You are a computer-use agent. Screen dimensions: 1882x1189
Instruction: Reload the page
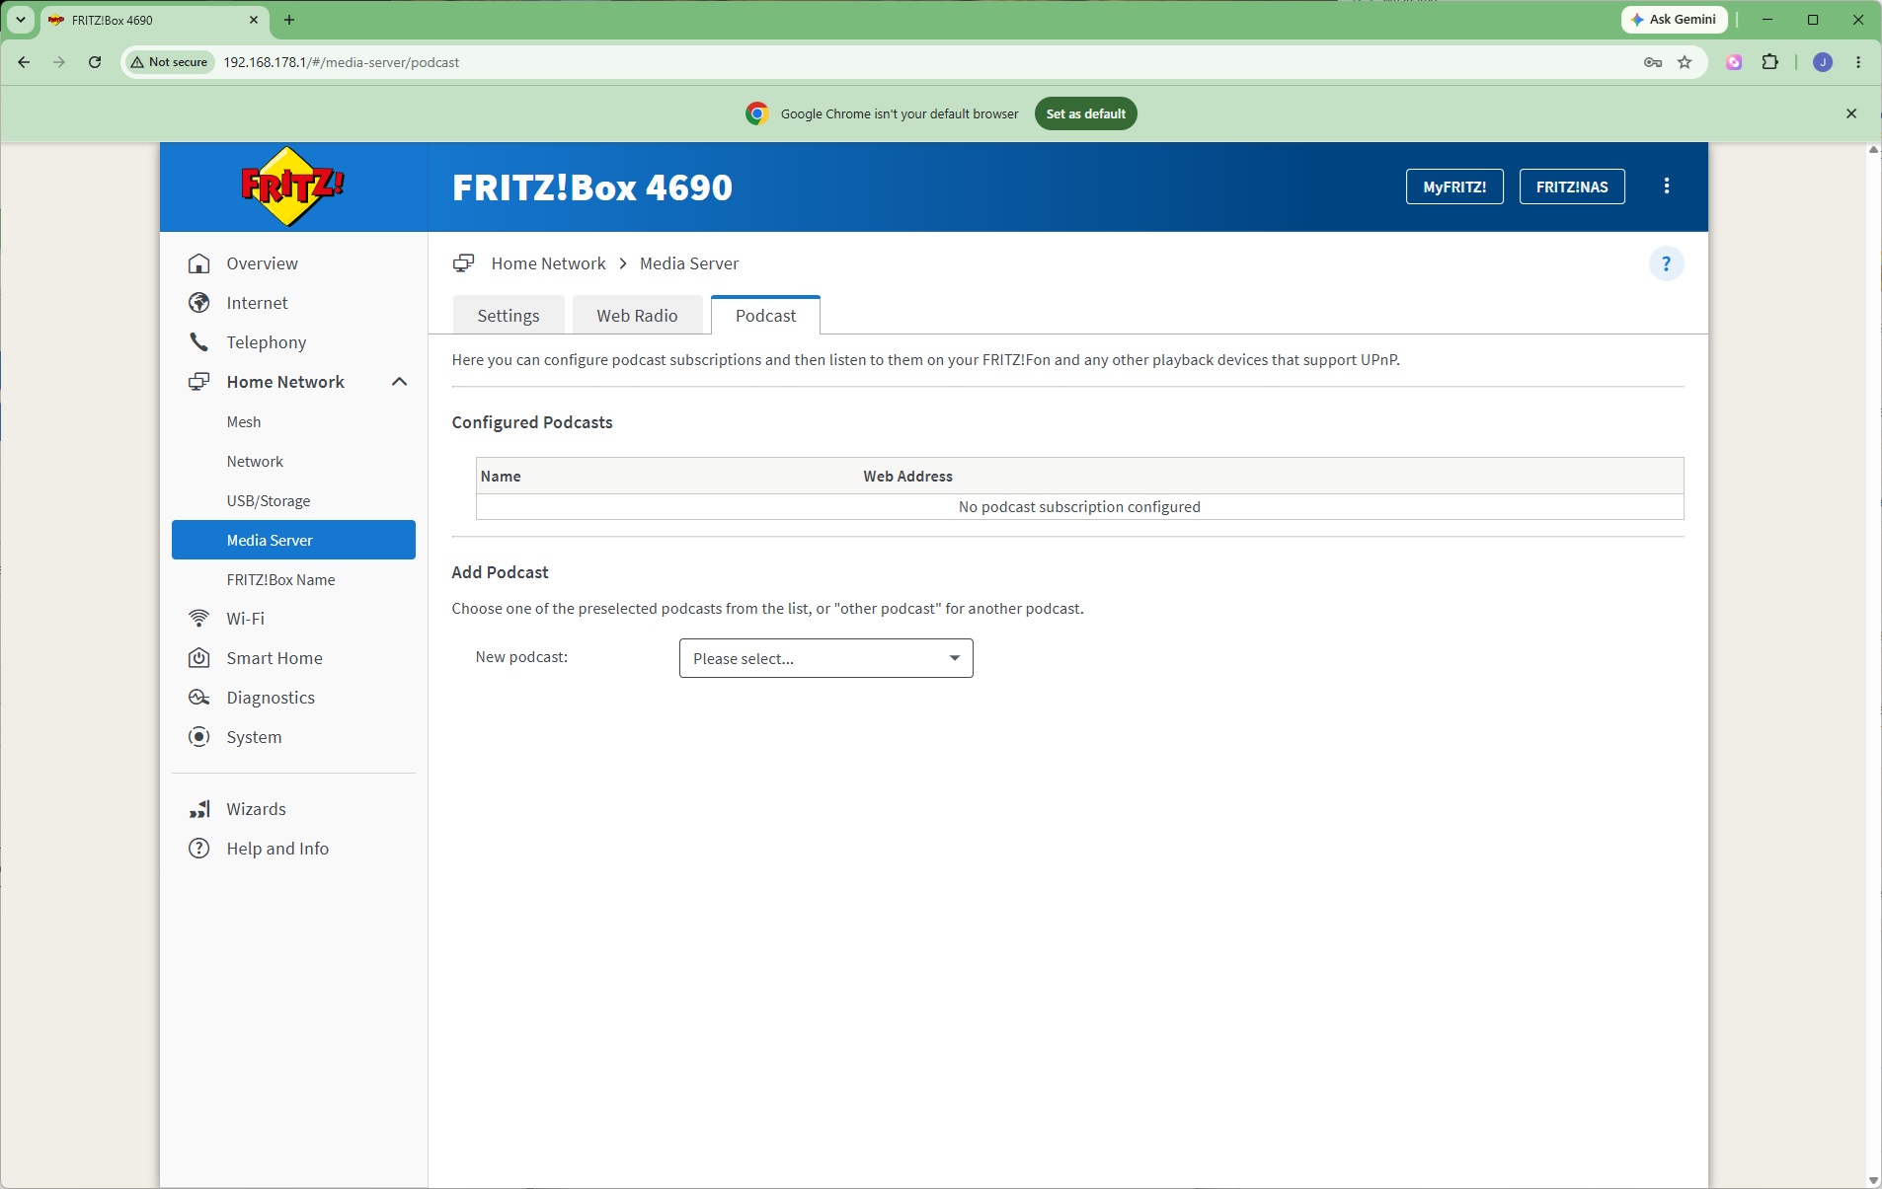click(95, 62)
